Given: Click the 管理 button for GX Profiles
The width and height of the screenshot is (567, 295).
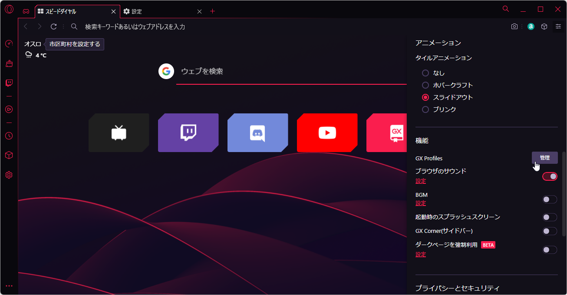Looking at the screenshot, I should 544,158.
